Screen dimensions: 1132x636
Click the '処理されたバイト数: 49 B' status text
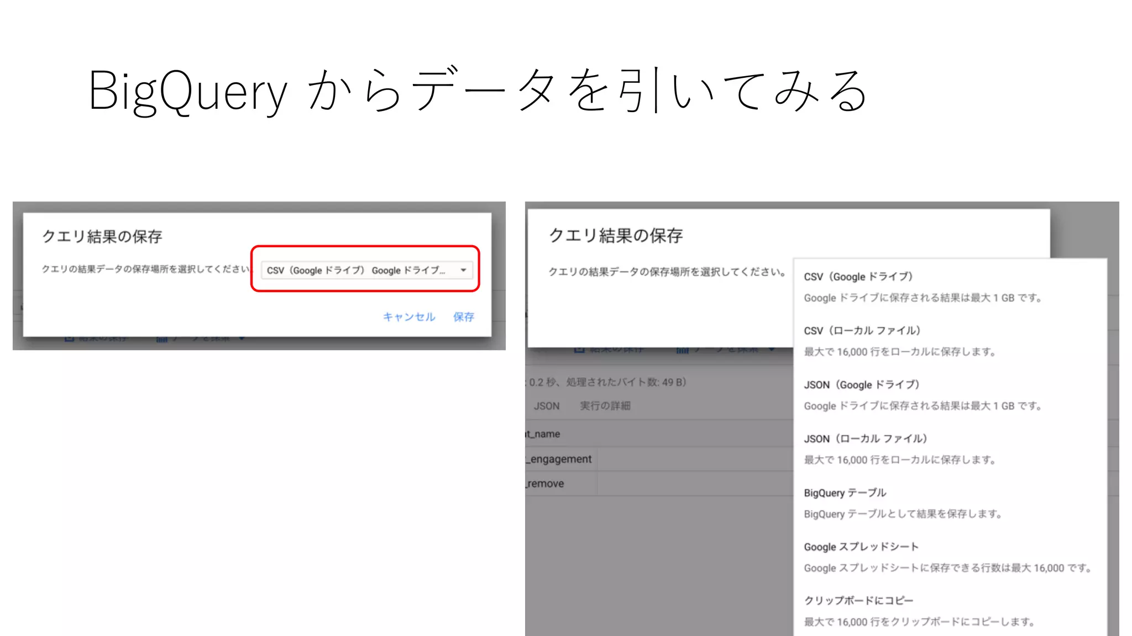(626, 382)
